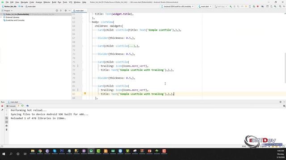Open Task View on taskbar

tap(25, 154)
